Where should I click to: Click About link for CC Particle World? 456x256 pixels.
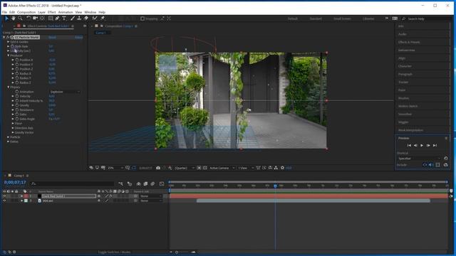coord(79,37)
